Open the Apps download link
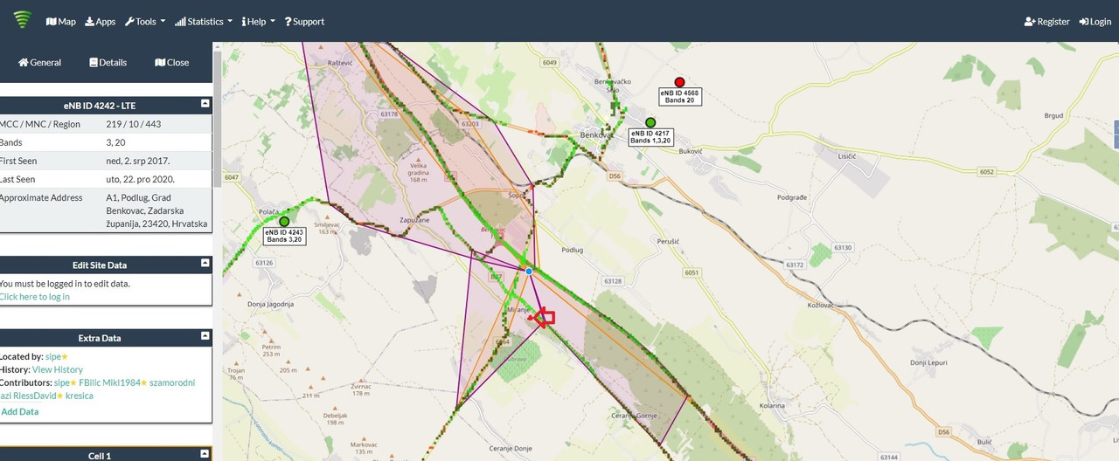 coord(101,22)
